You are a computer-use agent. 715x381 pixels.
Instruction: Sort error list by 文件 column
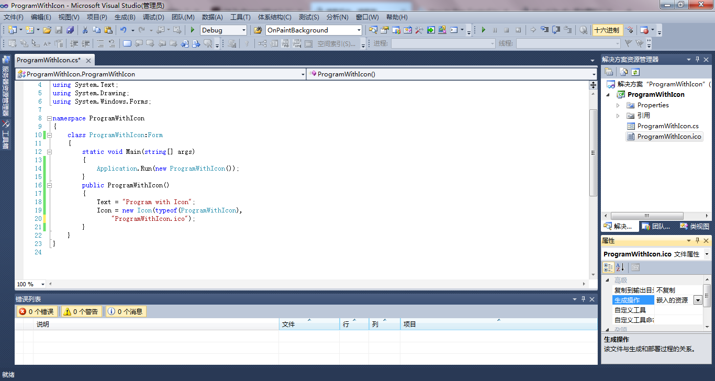pos(309,324)
